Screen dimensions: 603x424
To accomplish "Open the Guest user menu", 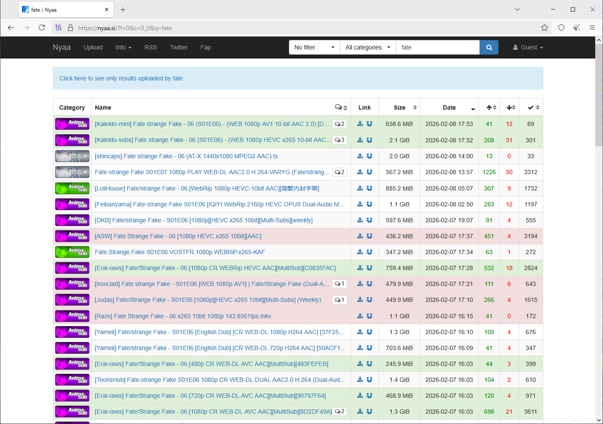I will [528, 47].
